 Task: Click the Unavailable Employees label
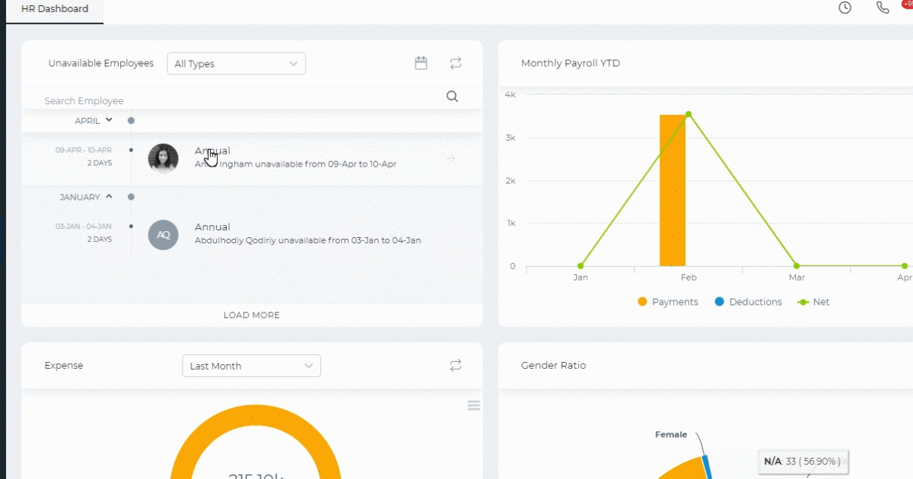pos(101,63)
